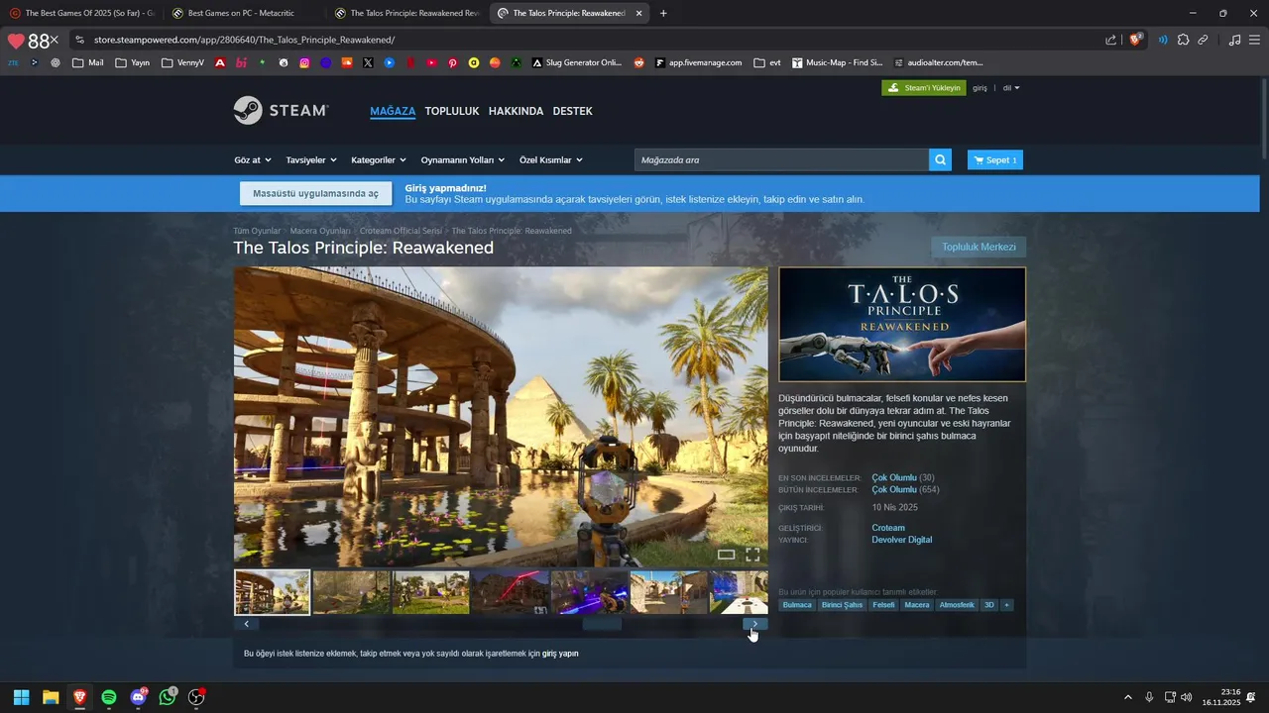Click the Brave Shields lion icon
Screen dimensions: 1269x713
coord(1136,40)
